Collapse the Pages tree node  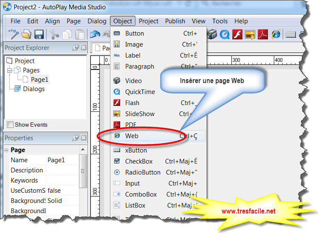pos(9,70)
